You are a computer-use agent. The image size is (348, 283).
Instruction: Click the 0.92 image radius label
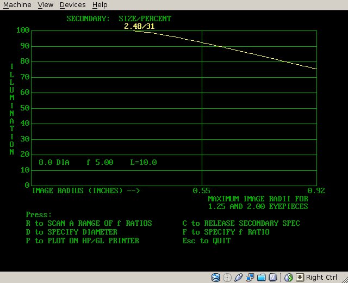pos(316,190)
